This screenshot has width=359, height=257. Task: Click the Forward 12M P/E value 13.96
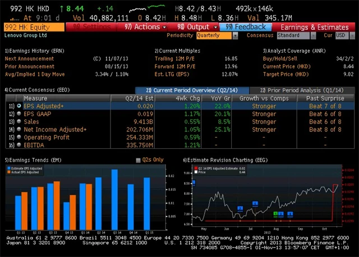point(231,66)
